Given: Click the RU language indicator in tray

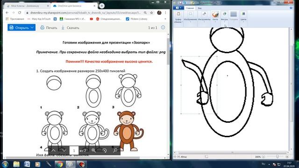Looking at the screenshot, I should pos(263,164).
